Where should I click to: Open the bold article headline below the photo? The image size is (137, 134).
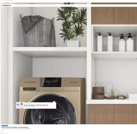15,127
